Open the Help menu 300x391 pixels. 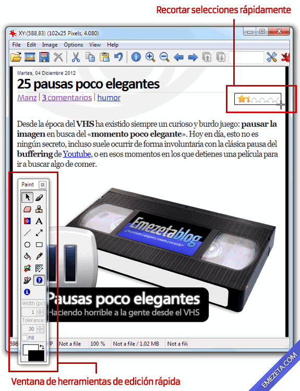pos(113,45)
